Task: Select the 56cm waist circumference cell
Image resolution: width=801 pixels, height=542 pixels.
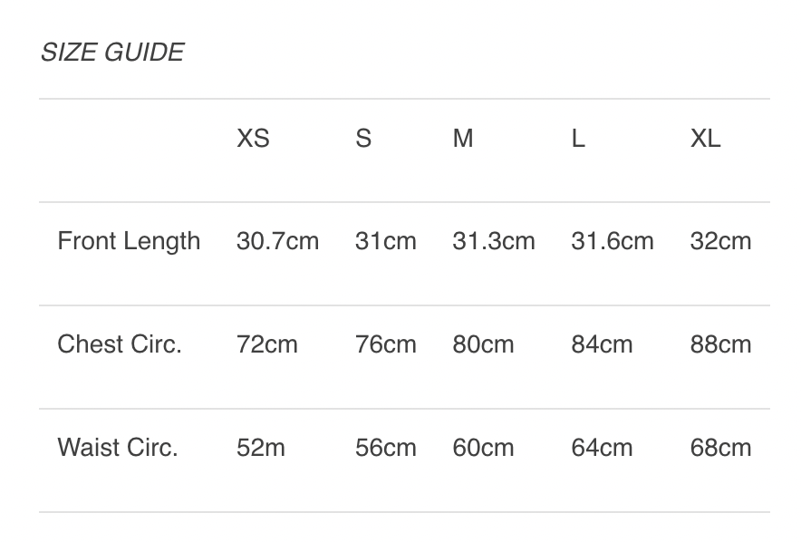Action: click(x=386, y=448)
